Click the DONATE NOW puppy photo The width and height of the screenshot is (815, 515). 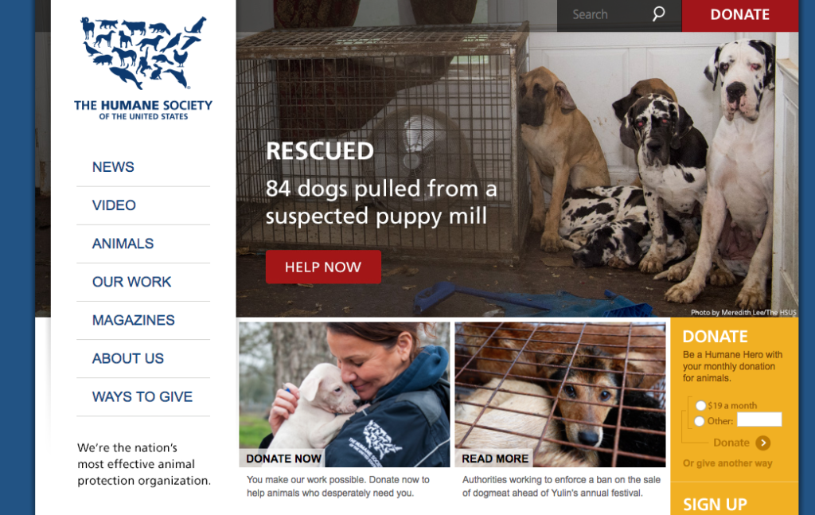click(x=344, y=395)
